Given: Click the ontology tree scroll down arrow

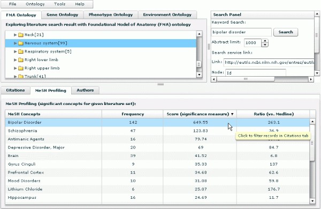Looking at the screenshot, I should tap(199, 75).
